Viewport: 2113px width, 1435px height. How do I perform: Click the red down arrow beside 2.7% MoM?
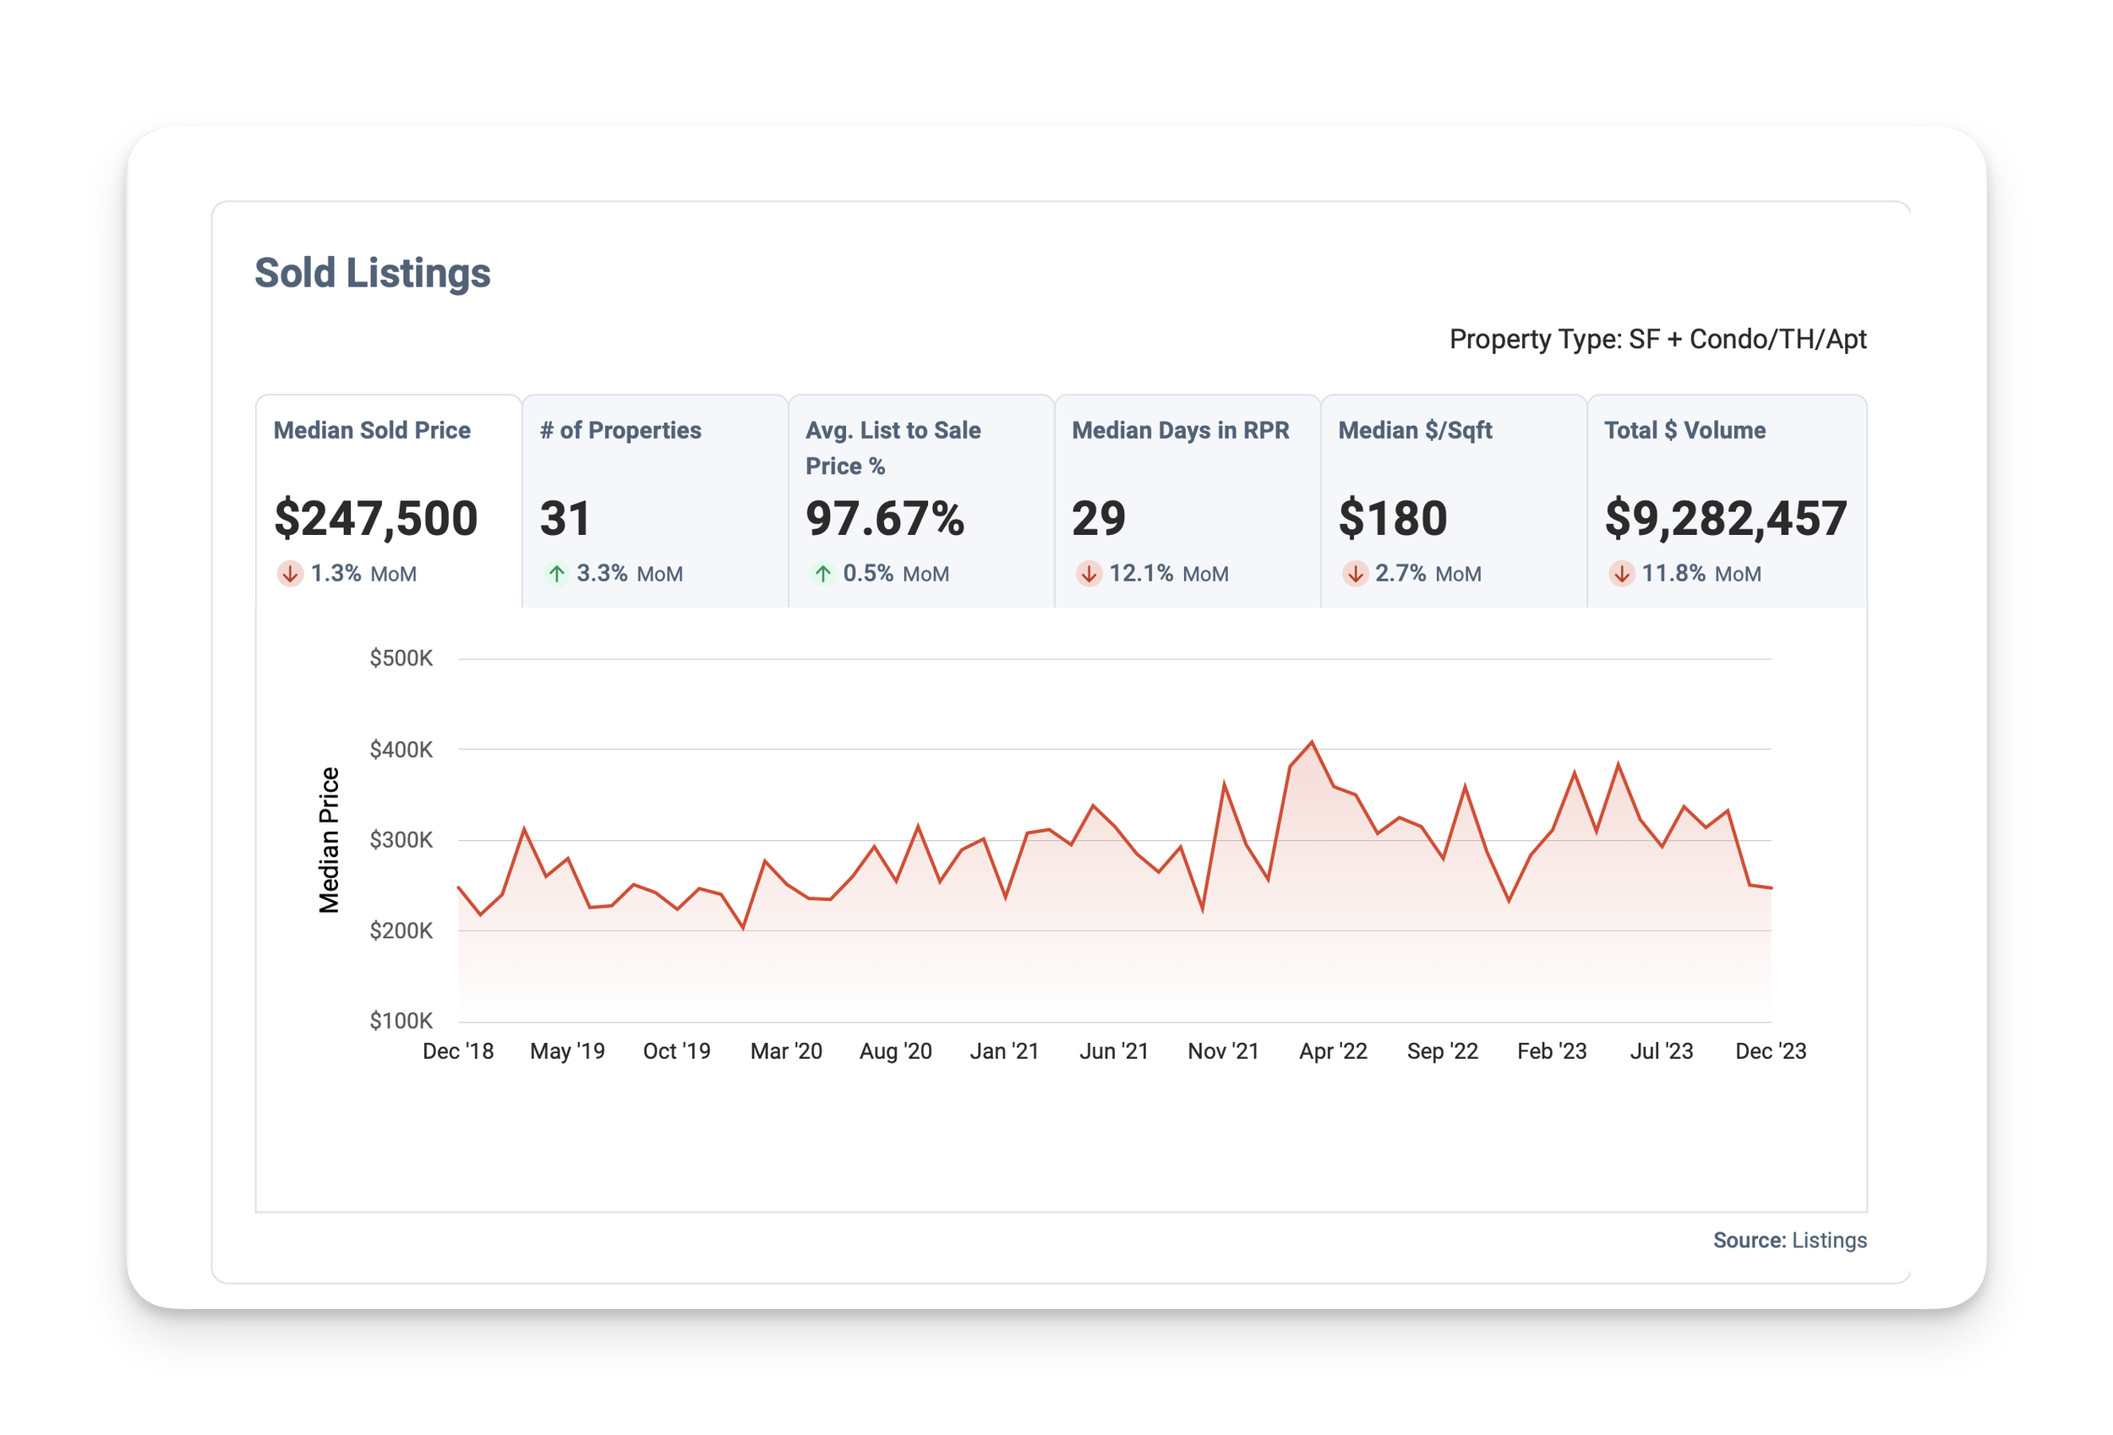(1356, 574)
